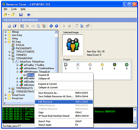Click the open file toolbar icon
Screen dimensions: 139x130
5,15
